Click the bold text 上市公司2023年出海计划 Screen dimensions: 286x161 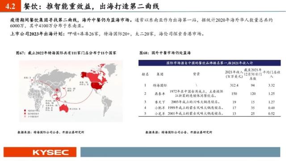(37, 34)
